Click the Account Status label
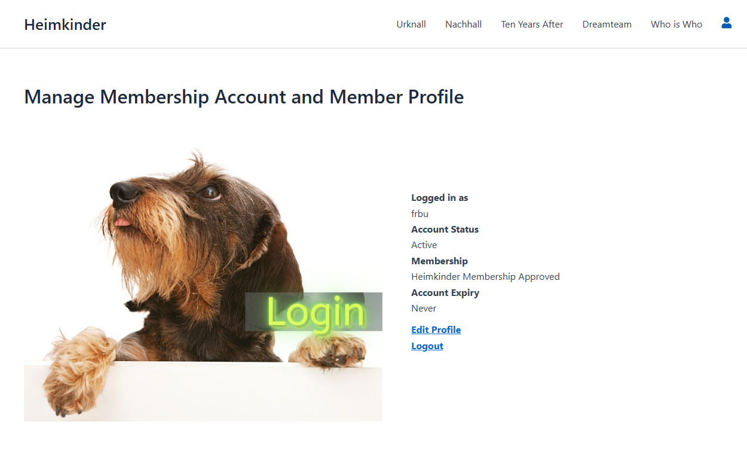 pyautogui.click(x=445, y=230)
